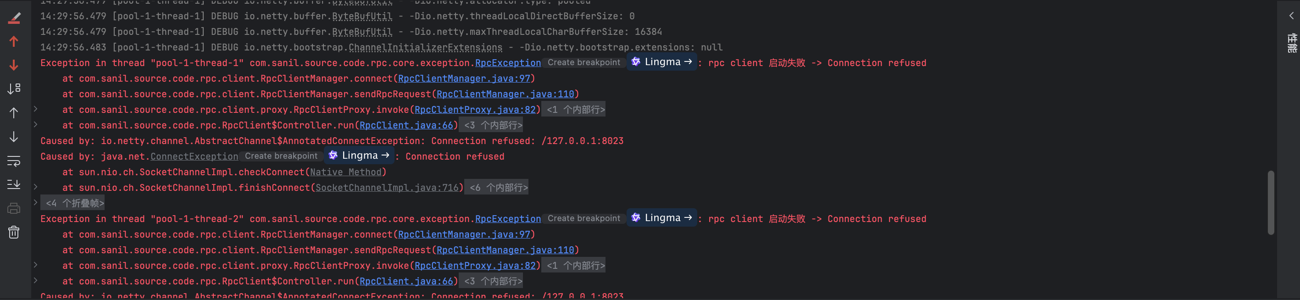1300x300 pixels.
Task: Click the white up arrow in console toolbar
Action: click(x=14, y=113)
